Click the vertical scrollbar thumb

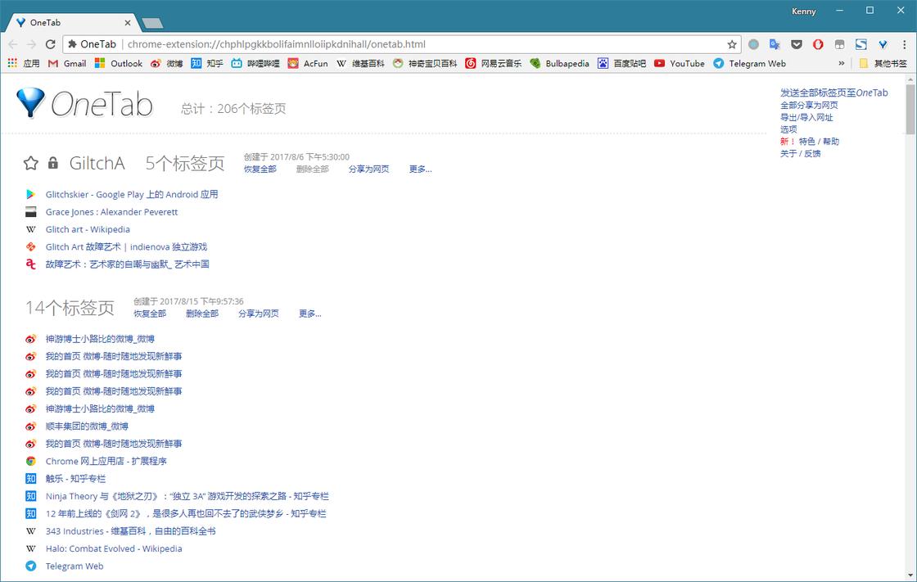(x=910, y=109)
